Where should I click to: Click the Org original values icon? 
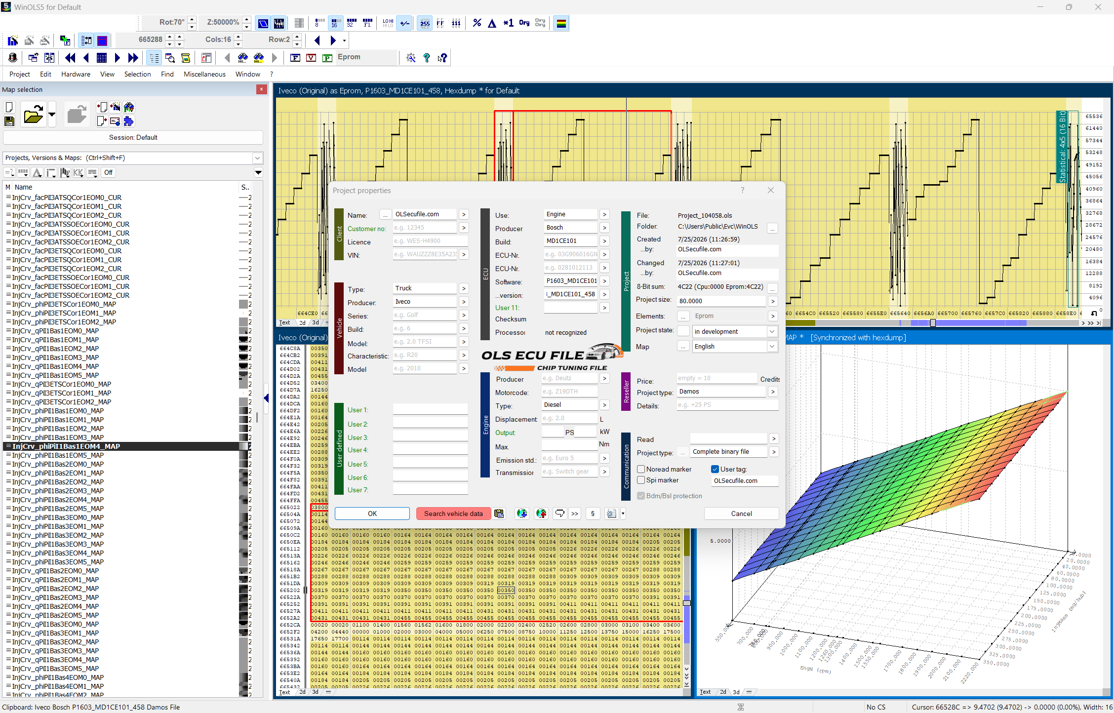pos(524,23)
